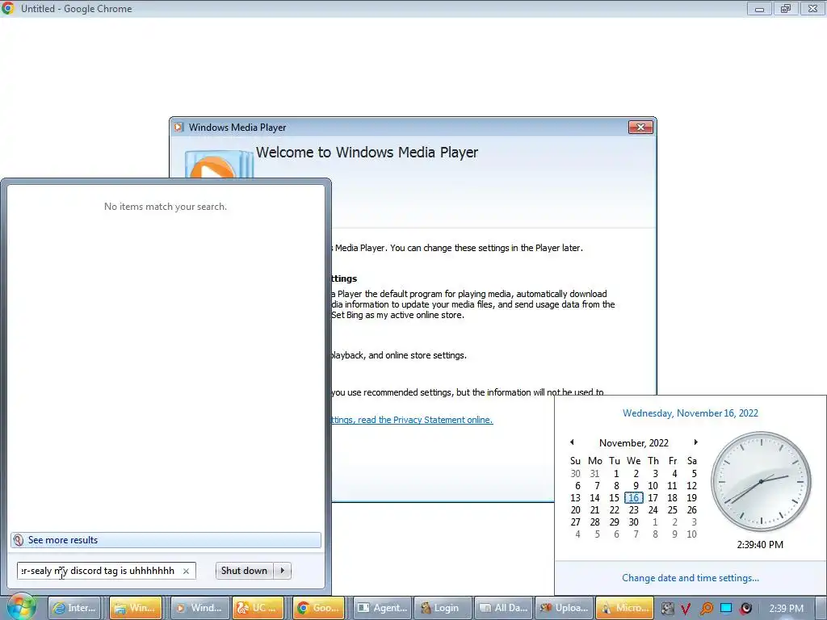Screen dimensions: 827x620
Task: Go to next month in calendar
Action: 695,442
